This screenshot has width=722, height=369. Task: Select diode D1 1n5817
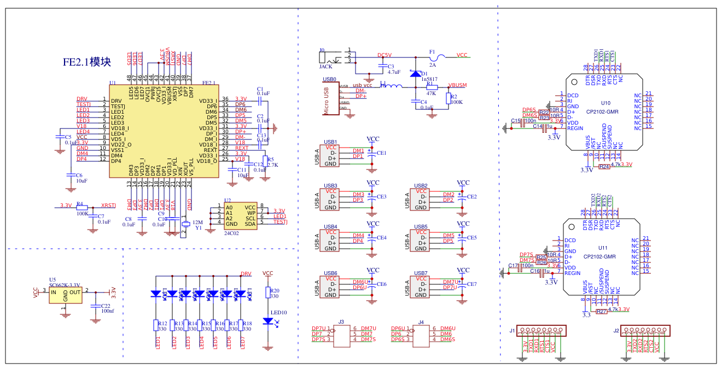click(416, 74)
